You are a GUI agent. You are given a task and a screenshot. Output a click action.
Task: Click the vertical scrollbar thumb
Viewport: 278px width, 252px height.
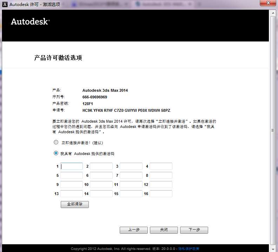point(273,130)
